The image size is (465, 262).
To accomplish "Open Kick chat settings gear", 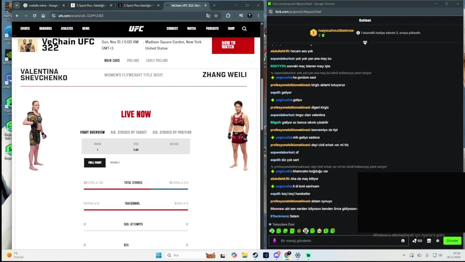I will (437, 241).
